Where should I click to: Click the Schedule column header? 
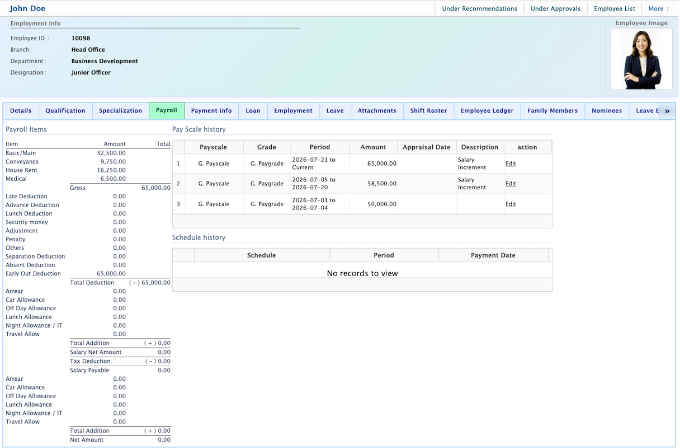click(x=262, y=255)
